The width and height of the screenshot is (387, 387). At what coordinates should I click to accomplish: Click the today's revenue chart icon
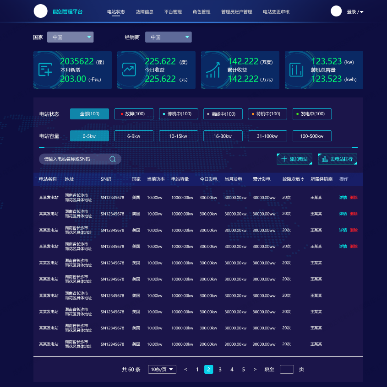[x=129, y=70]
